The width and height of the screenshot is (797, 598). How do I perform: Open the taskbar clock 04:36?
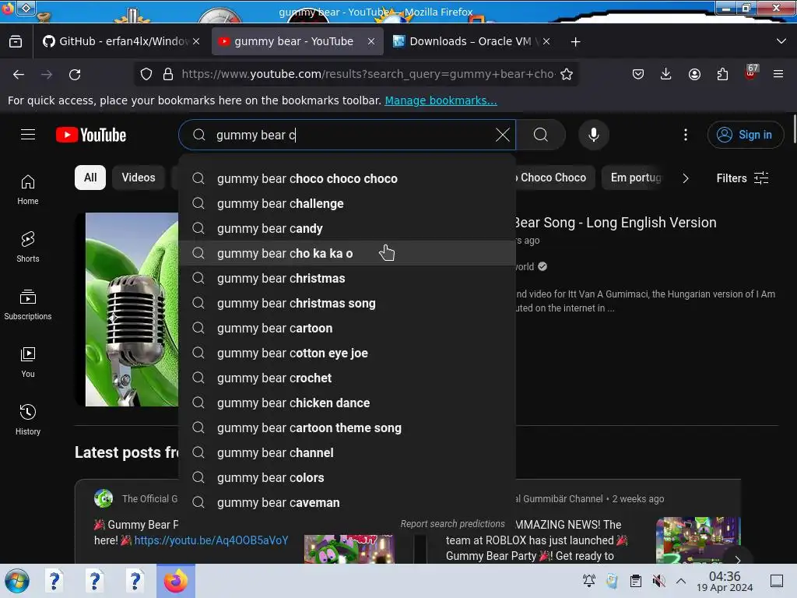725,581
